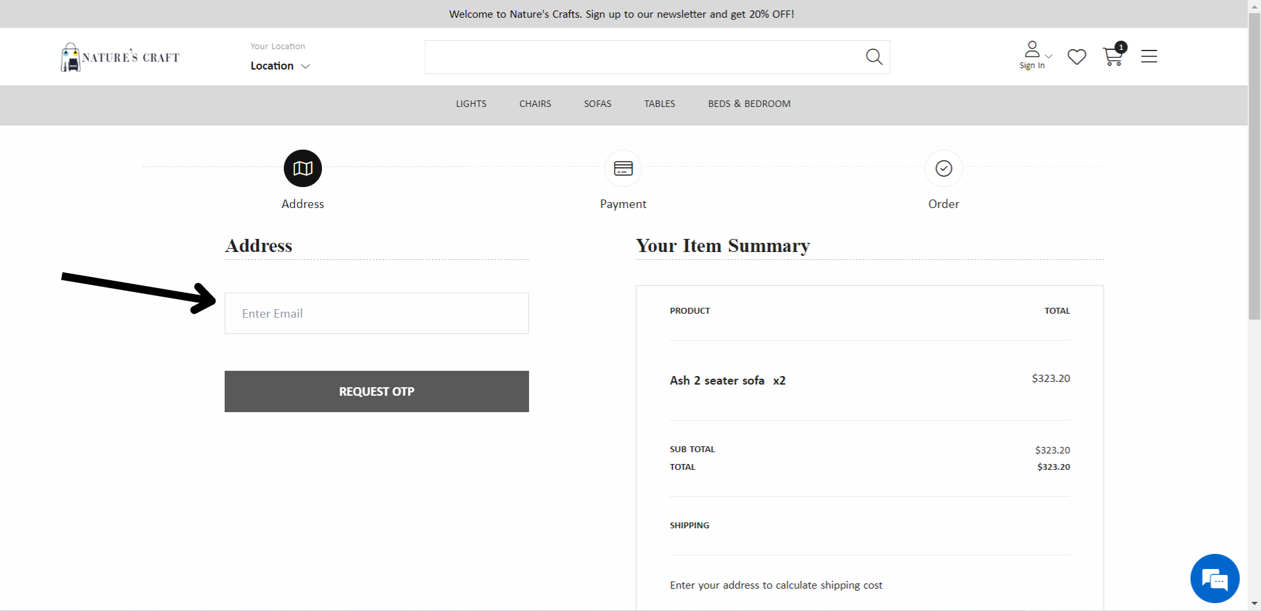The image size is (1261, 611).
Task: Open the hamburger menu icon
Action: coord(1149,56)
